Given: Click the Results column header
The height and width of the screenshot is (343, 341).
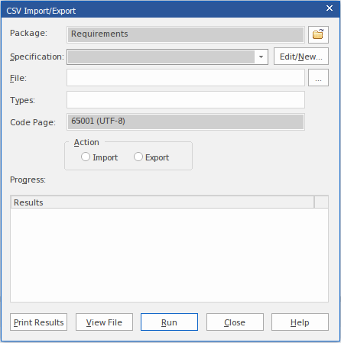Looking at the screenshot, I should coord(162,202).
